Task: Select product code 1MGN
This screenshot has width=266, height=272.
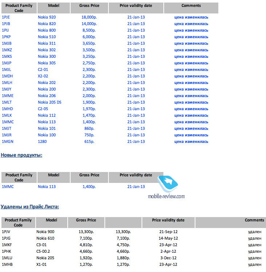Action: click(8, 141)
